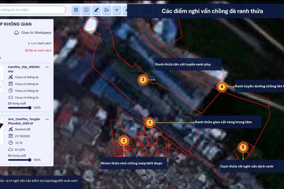This screenshot has height=189, width=284.
Task: Click the 81.53% cloud cover value
Action: coord(20,150)
